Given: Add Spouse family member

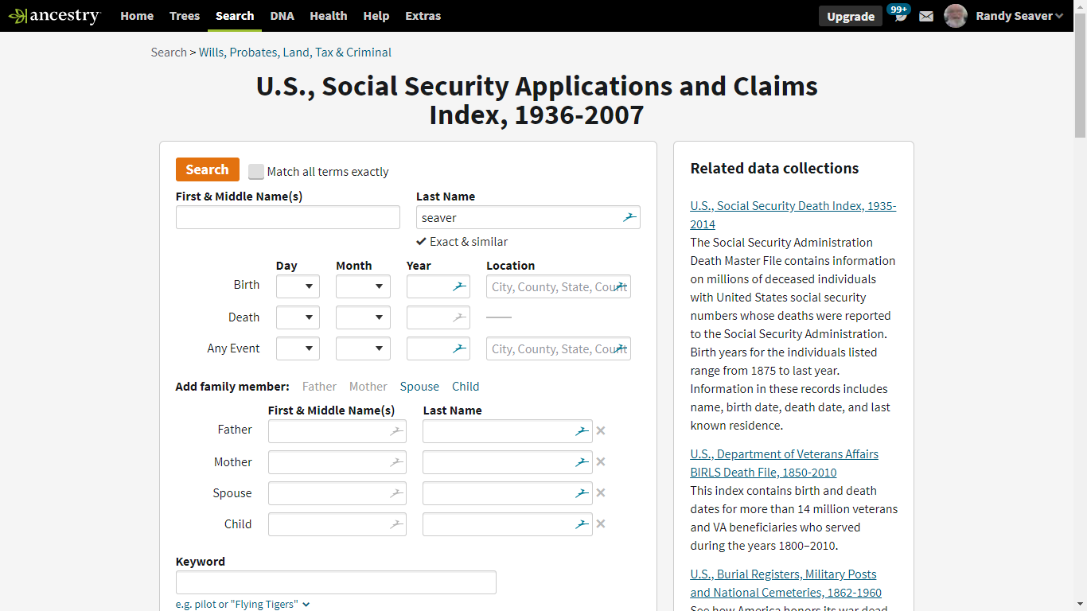Looking at the screenshot, I should [x=419, y=387].
